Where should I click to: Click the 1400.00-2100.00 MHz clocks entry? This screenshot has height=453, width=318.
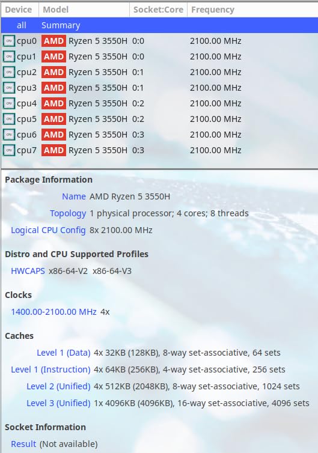click(54, 312)
